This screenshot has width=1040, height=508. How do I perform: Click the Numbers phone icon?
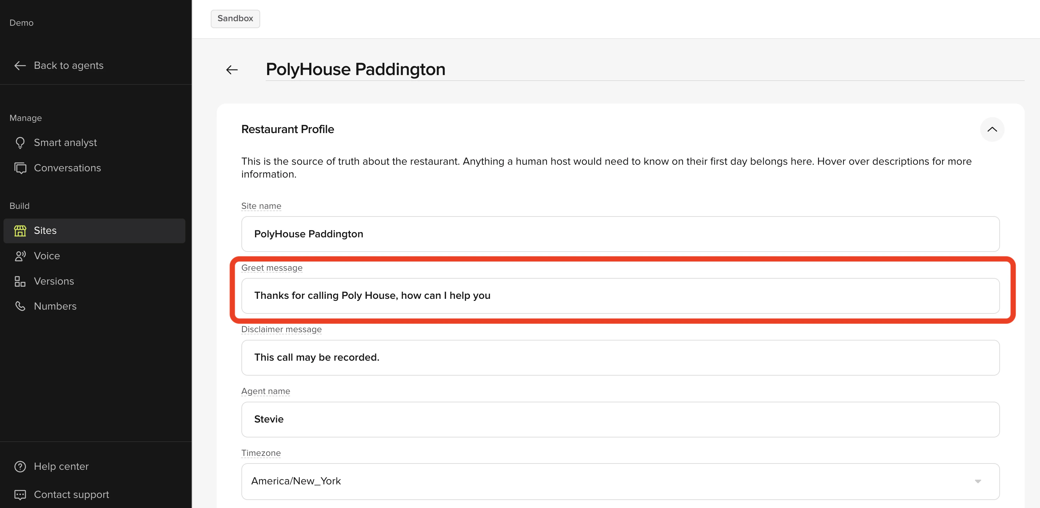pyautogui.click(x=20, y=306)
